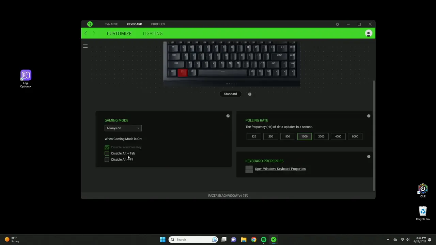The image size is (436, 245).
Task: Set polling rate to 250 Hz
Action: 270,136
